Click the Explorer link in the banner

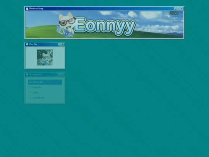coord(174,13)
